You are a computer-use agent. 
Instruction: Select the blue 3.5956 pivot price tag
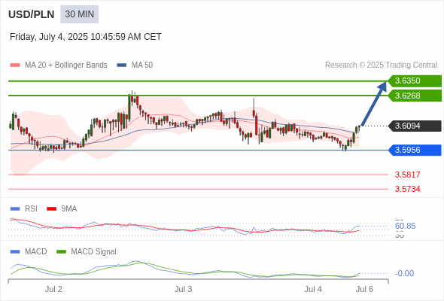point(415,150)
